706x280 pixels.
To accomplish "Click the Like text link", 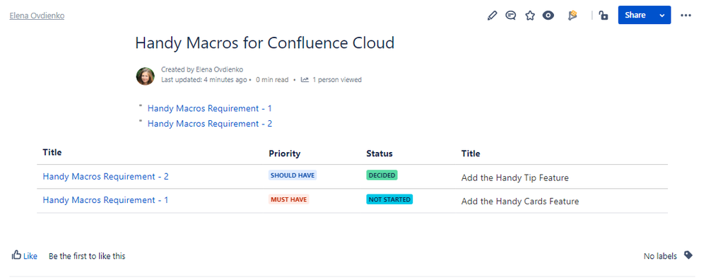I will click(30, 256).
